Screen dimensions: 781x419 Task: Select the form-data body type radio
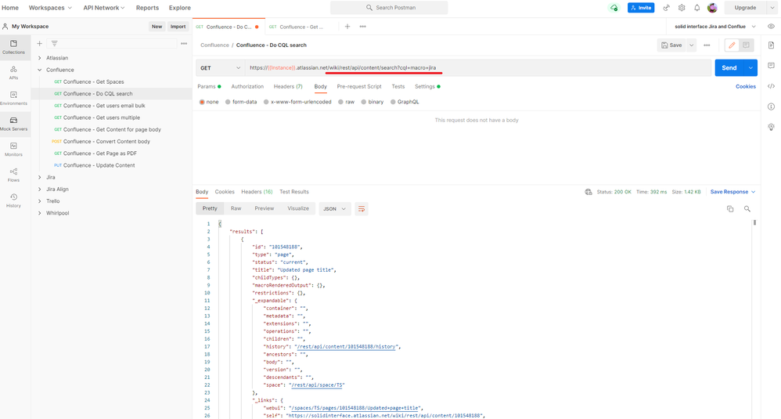pyautogui.click(x=228, y=102)
